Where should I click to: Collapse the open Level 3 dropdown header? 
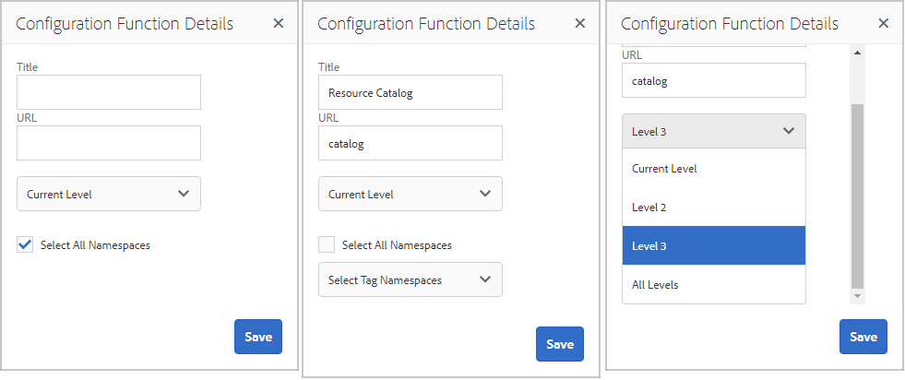[x=714, y=131]
